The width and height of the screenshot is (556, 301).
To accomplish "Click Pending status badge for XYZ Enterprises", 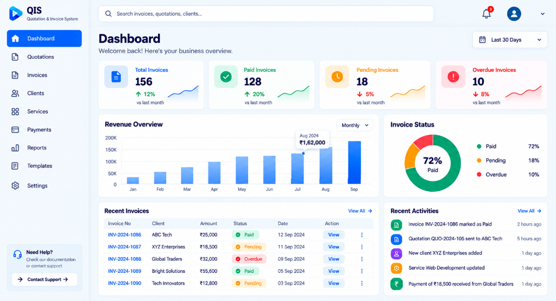I will (249, 247).
